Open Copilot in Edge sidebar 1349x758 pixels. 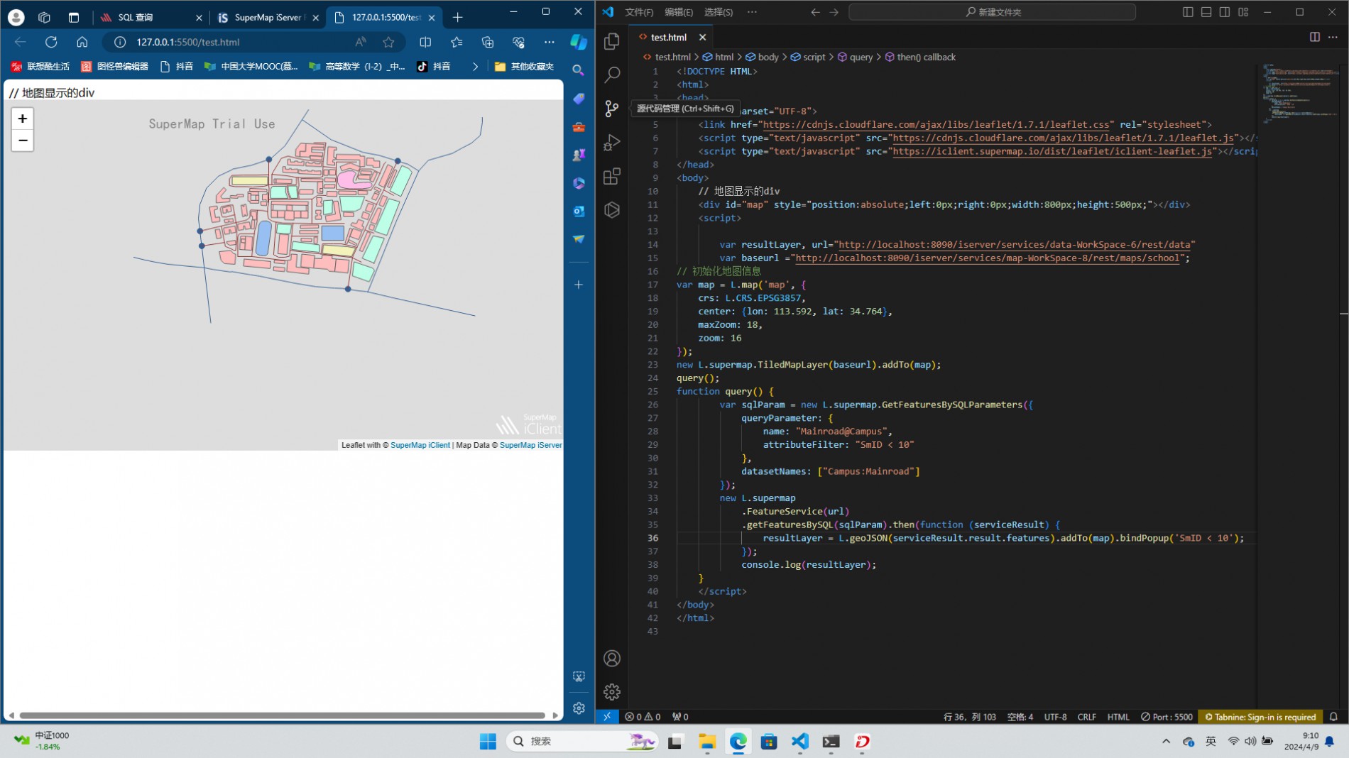point(579,42)
